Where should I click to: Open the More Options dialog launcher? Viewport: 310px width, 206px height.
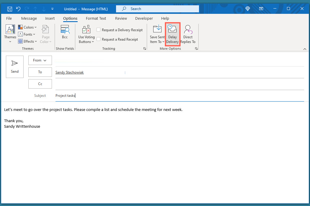click(196, 48)
